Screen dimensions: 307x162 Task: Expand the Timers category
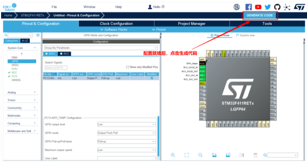pos(35,100)
